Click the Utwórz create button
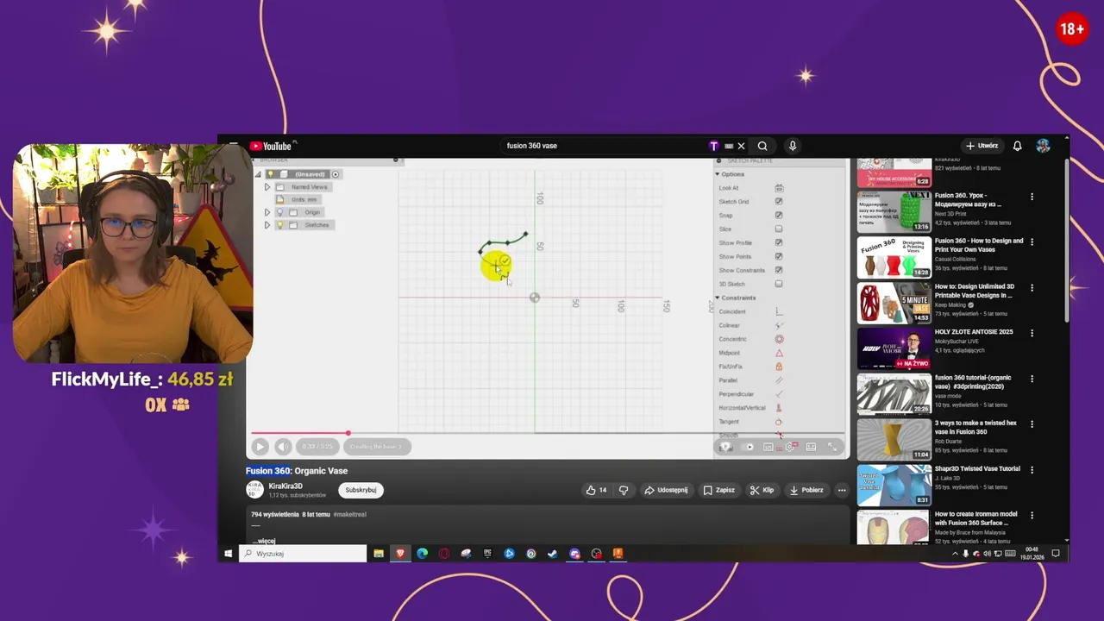 [x=982, y=146]
